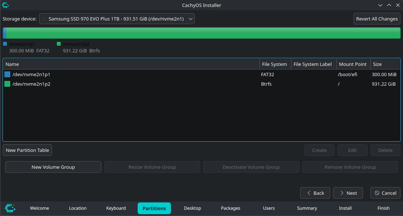
Task: Click the / mount point cell
Action: [x=339, y=84]
